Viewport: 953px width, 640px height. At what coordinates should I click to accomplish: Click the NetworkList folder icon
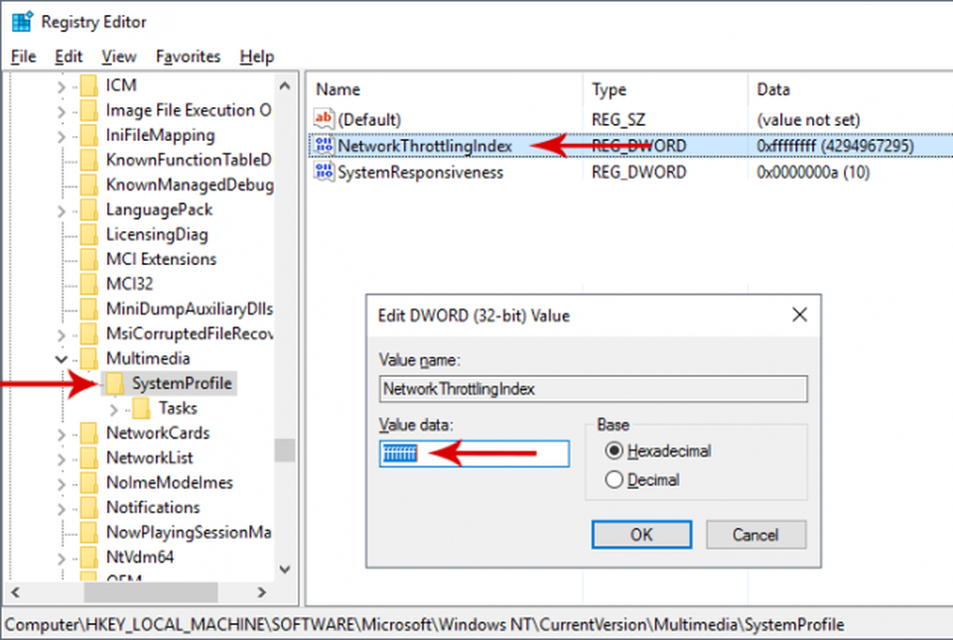pos(89,457)
